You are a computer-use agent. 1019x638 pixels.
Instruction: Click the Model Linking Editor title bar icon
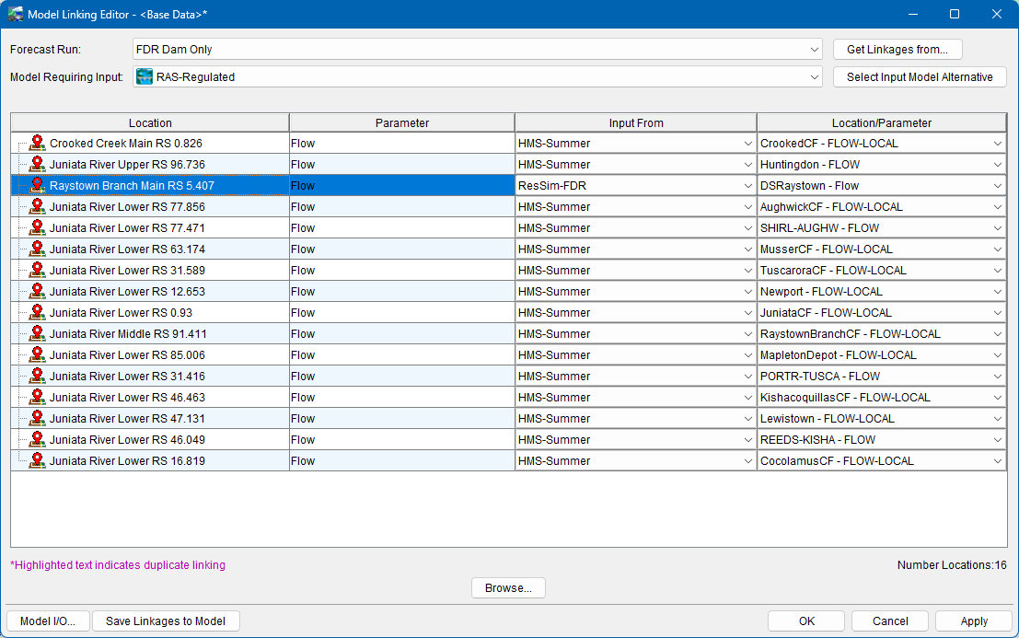tap(16, 15)
